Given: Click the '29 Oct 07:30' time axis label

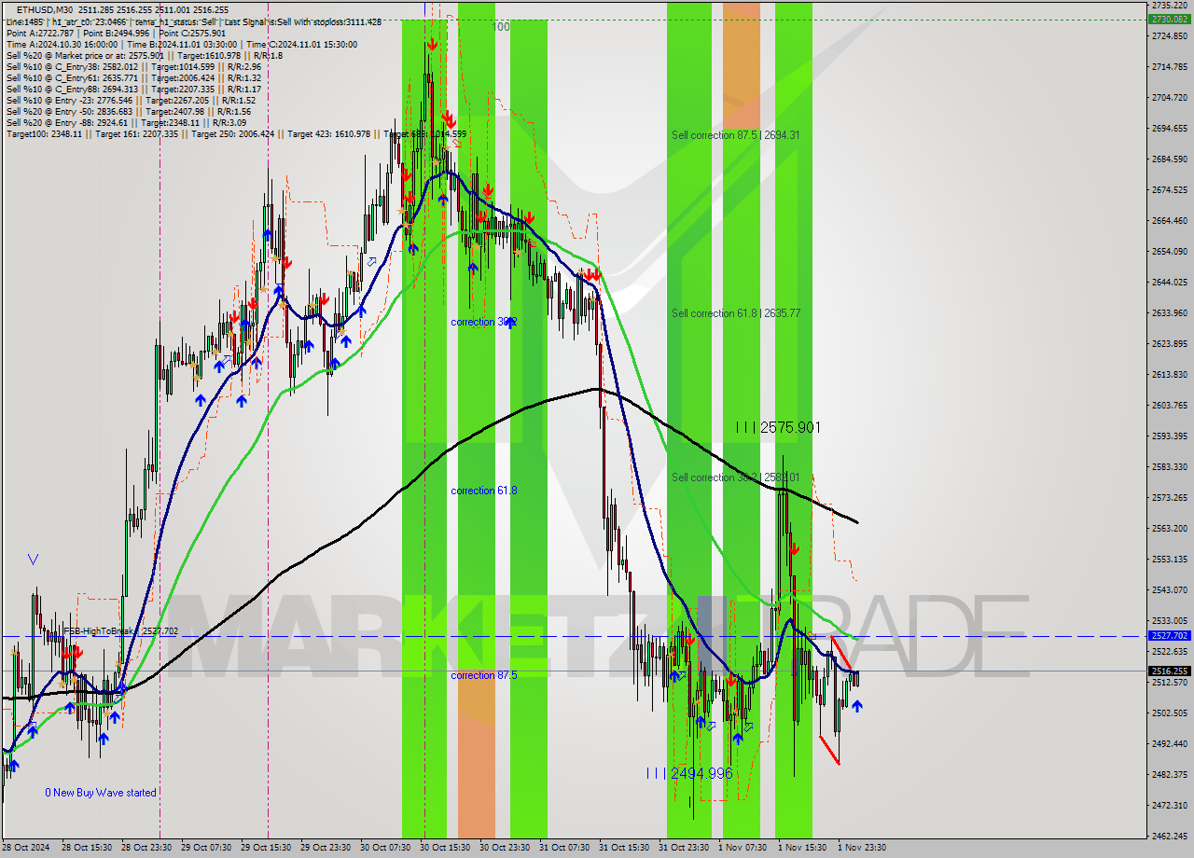Looking at the screenshot, I should (x=206, y=848).
